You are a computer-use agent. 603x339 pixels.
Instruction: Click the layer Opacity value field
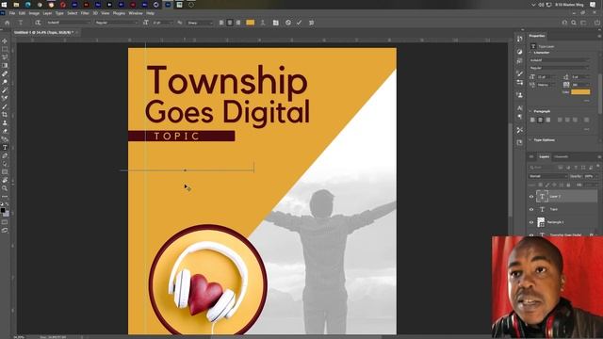pos(589,176)
